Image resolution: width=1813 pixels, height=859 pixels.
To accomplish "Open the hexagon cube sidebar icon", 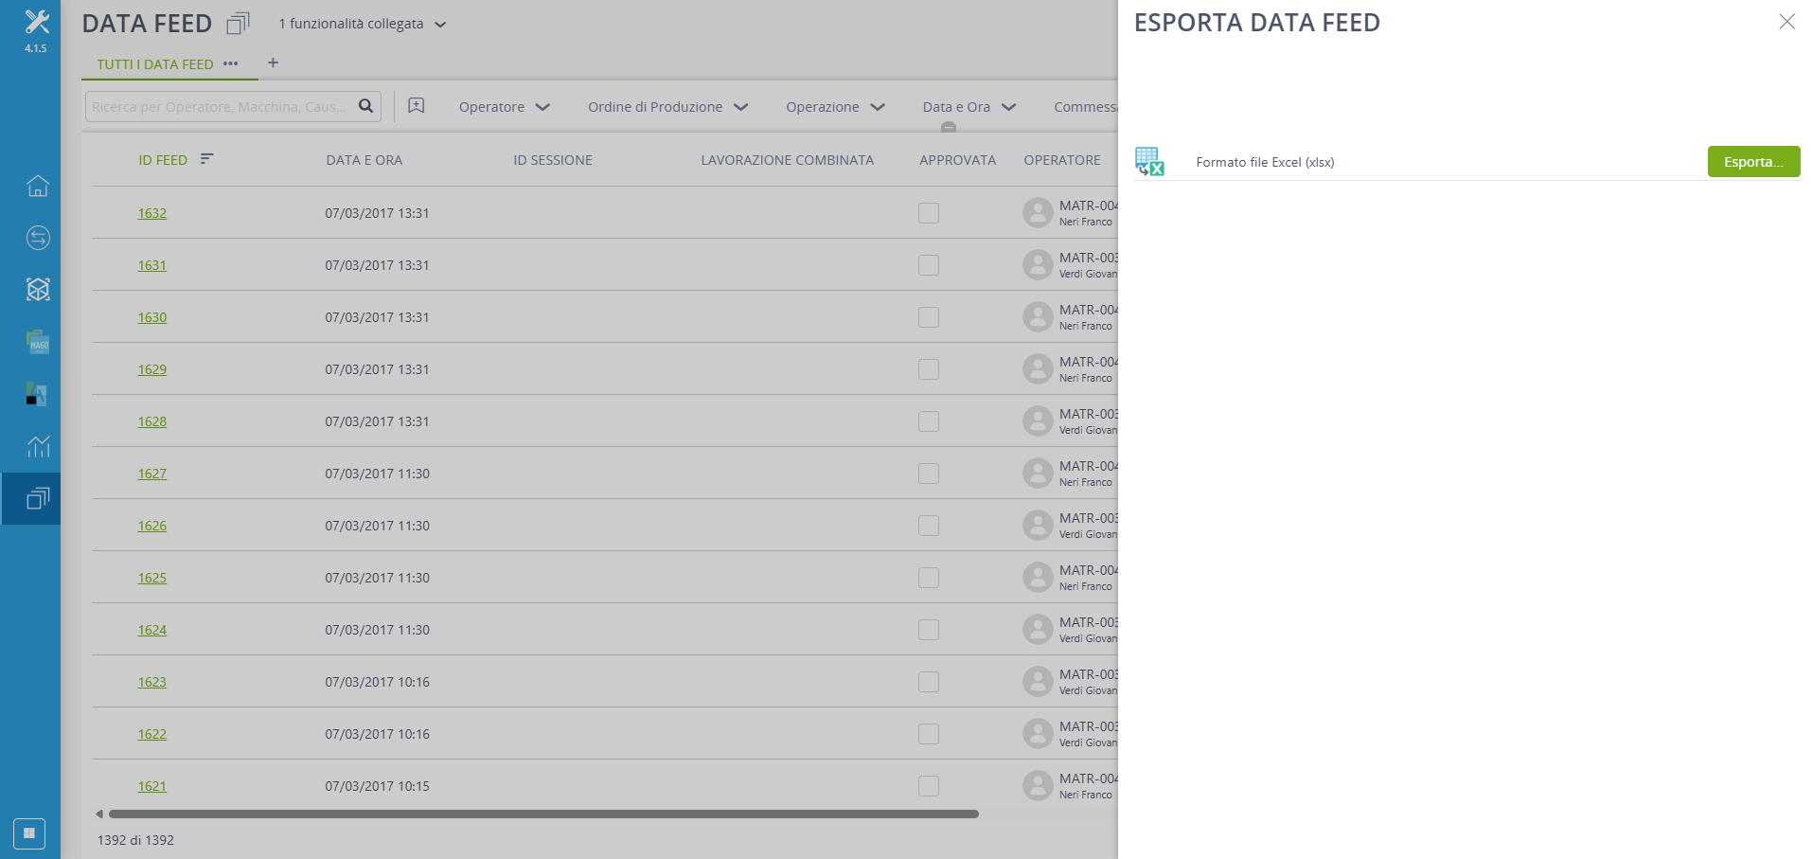I will click(38, 290).
